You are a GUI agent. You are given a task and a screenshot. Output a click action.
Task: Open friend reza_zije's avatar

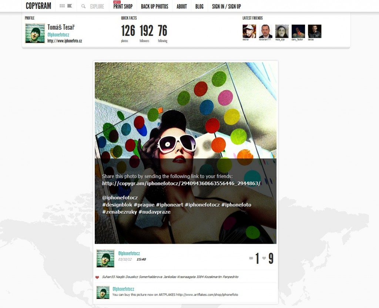click(282, 31)
